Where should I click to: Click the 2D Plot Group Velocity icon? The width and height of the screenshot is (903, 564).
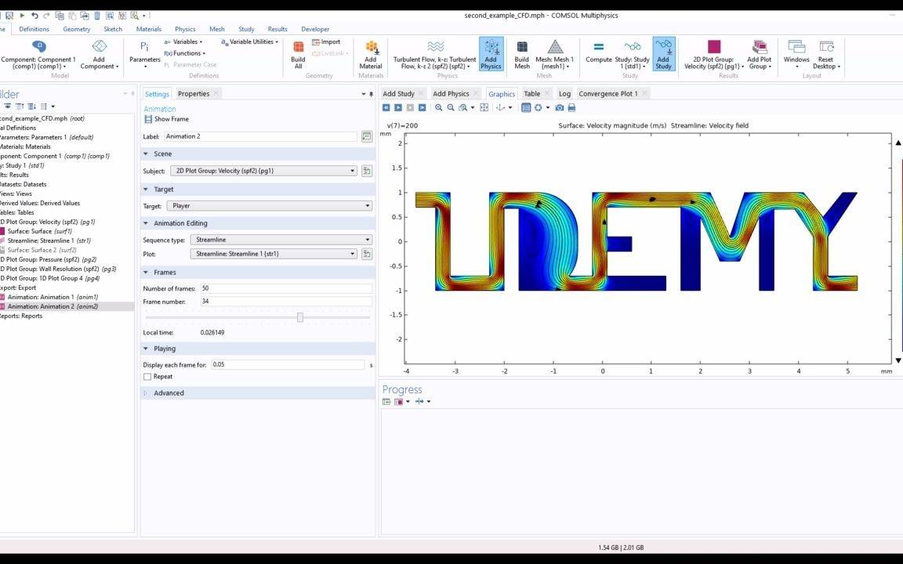coord(714,47)
